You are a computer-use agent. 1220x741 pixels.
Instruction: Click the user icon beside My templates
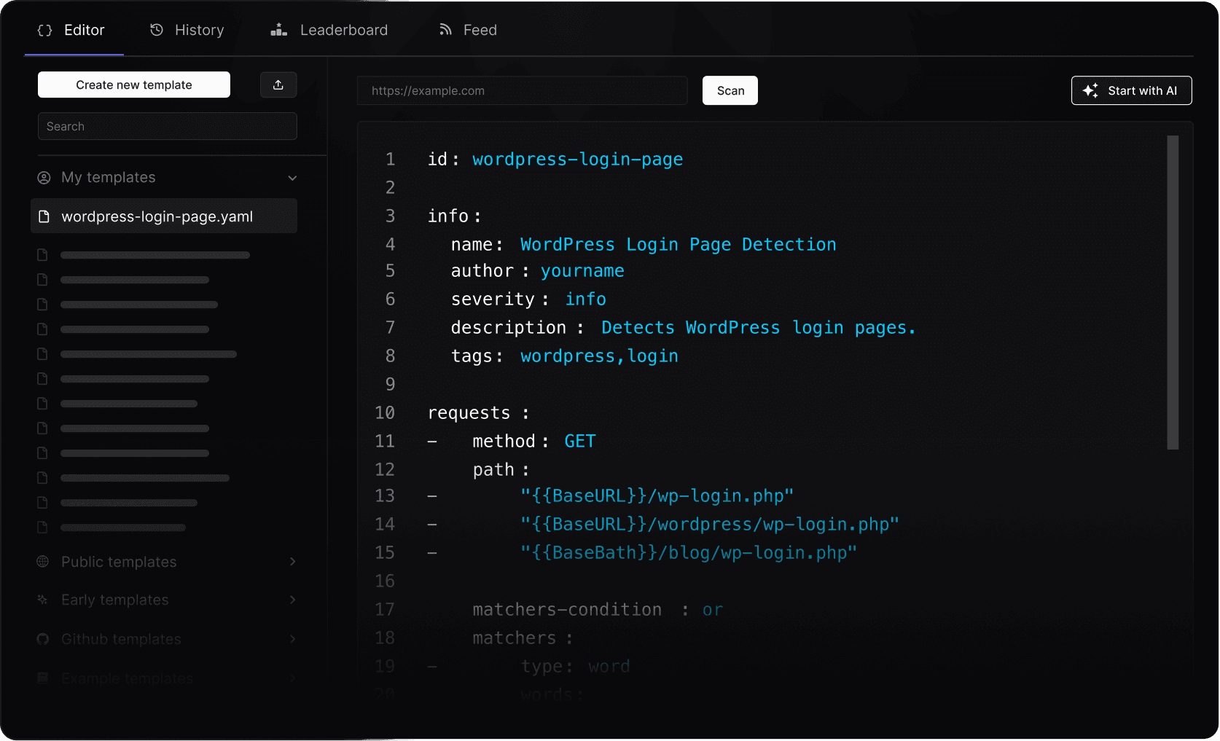[x=43, y=177]
